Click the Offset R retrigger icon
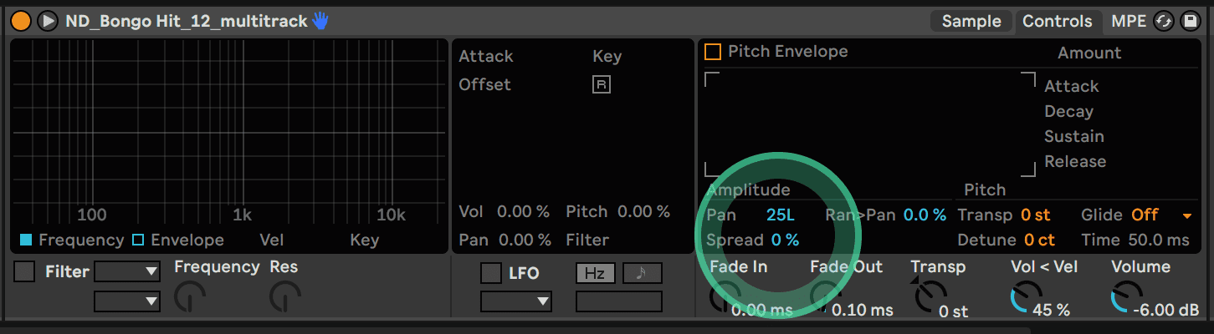This screenshot has height=334, width=1214. coord(602,84)
